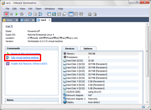Image resolution: width=151 pixels, height=110 pixels.
Task: Select the Console view toolbar icon
Action: tap(81, 14)
